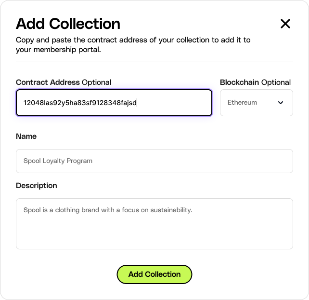
Task: Close the Add Collection dialog
Action: 285,24
